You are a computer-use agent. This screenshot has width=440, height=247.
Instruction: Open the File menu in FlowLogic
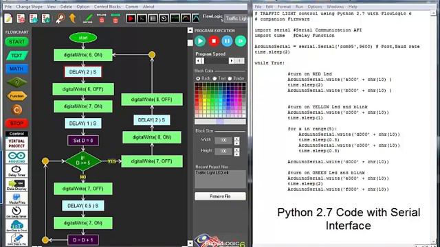[8, 6]
